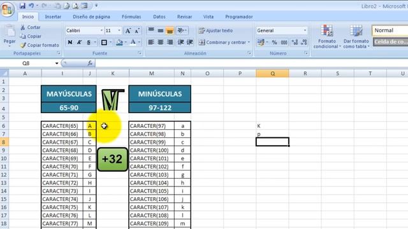Viewport: 408px width, 229px height.
Task: Open Calibri font name dropdown
Action: pyautogui.click(x=101, y=31)
